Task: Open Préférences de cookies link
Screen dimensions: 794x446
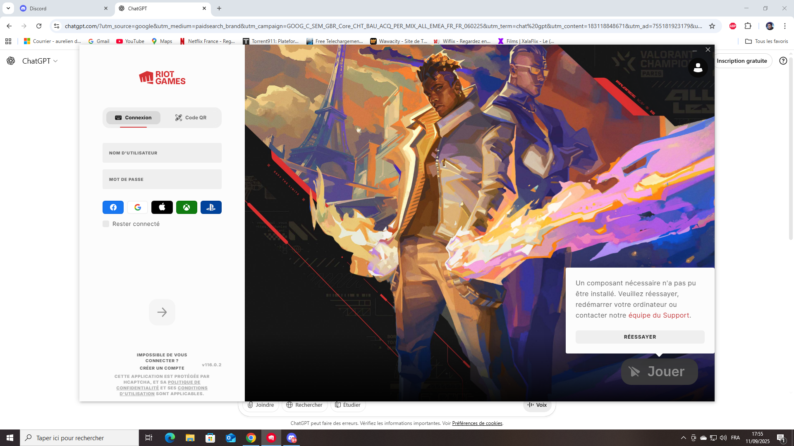Action: pyautogui.click(x=477, y=423)
